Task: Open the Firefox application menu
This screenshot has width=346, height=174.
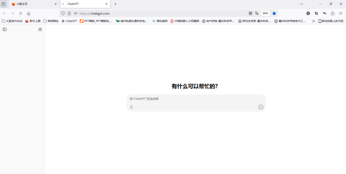Action: [x=341, y=13]
